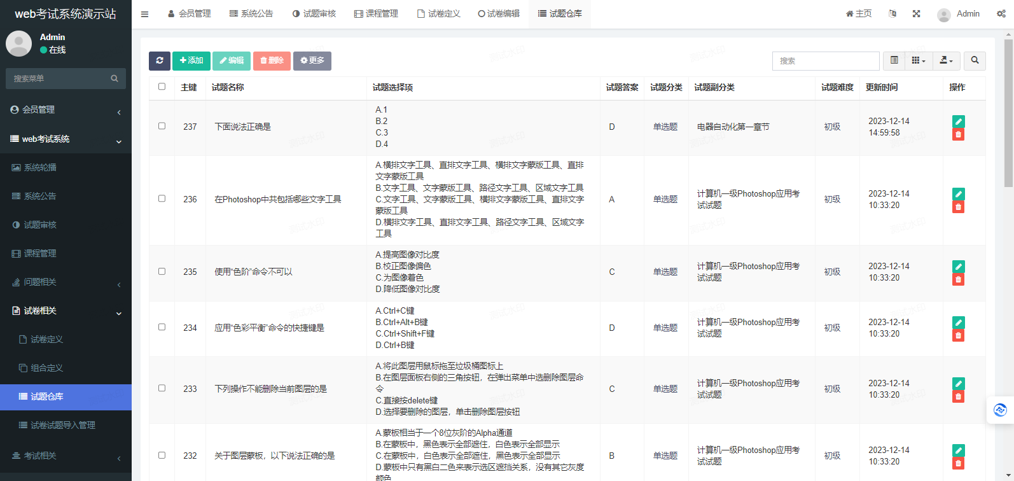Open the export dropdown
This screenshot has width=1014, height=481.
click(946, 60)
